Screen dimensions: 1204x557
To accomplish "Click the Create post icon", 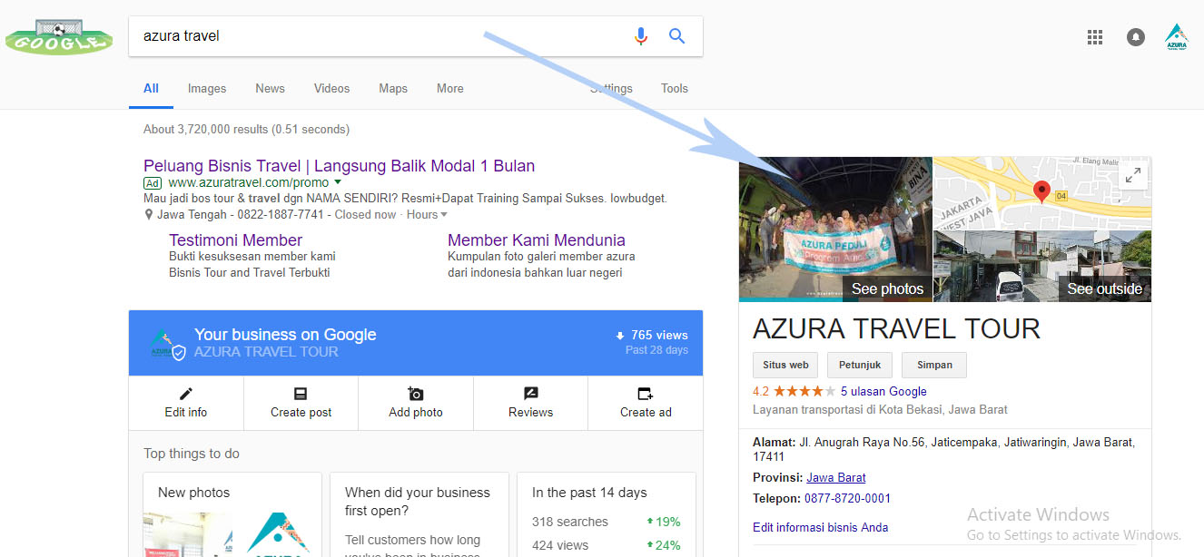I will coord(301,394).
